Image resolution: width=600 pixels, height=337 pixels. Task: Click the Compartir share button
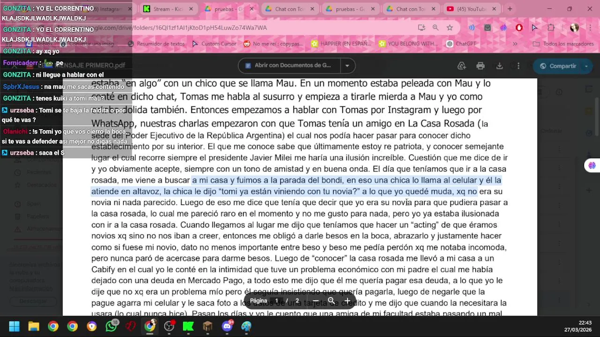[558, 66]
